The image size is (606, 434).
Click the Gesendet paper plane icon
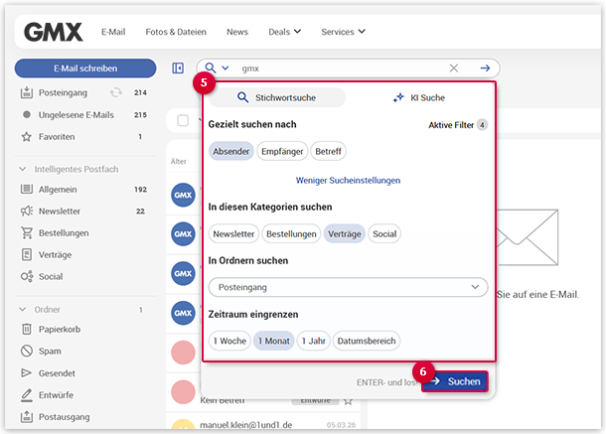(26, 373)
